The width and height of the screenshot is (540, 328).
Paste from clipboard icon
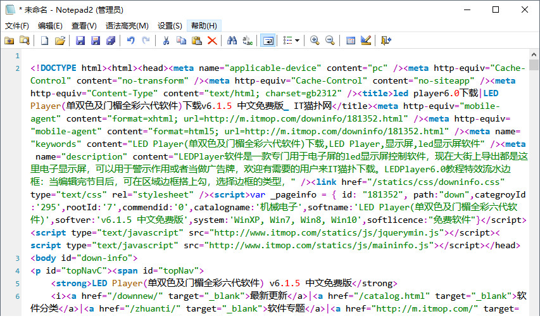coord(197,41)
